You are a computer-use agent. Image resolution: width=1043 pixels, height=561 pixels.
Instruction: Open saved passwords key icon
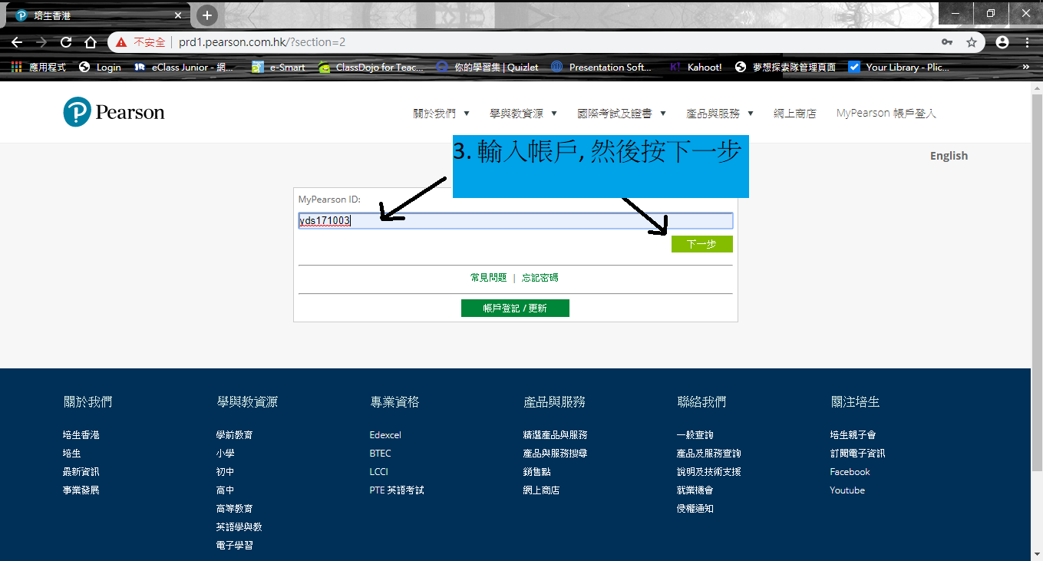click(947, 42)
